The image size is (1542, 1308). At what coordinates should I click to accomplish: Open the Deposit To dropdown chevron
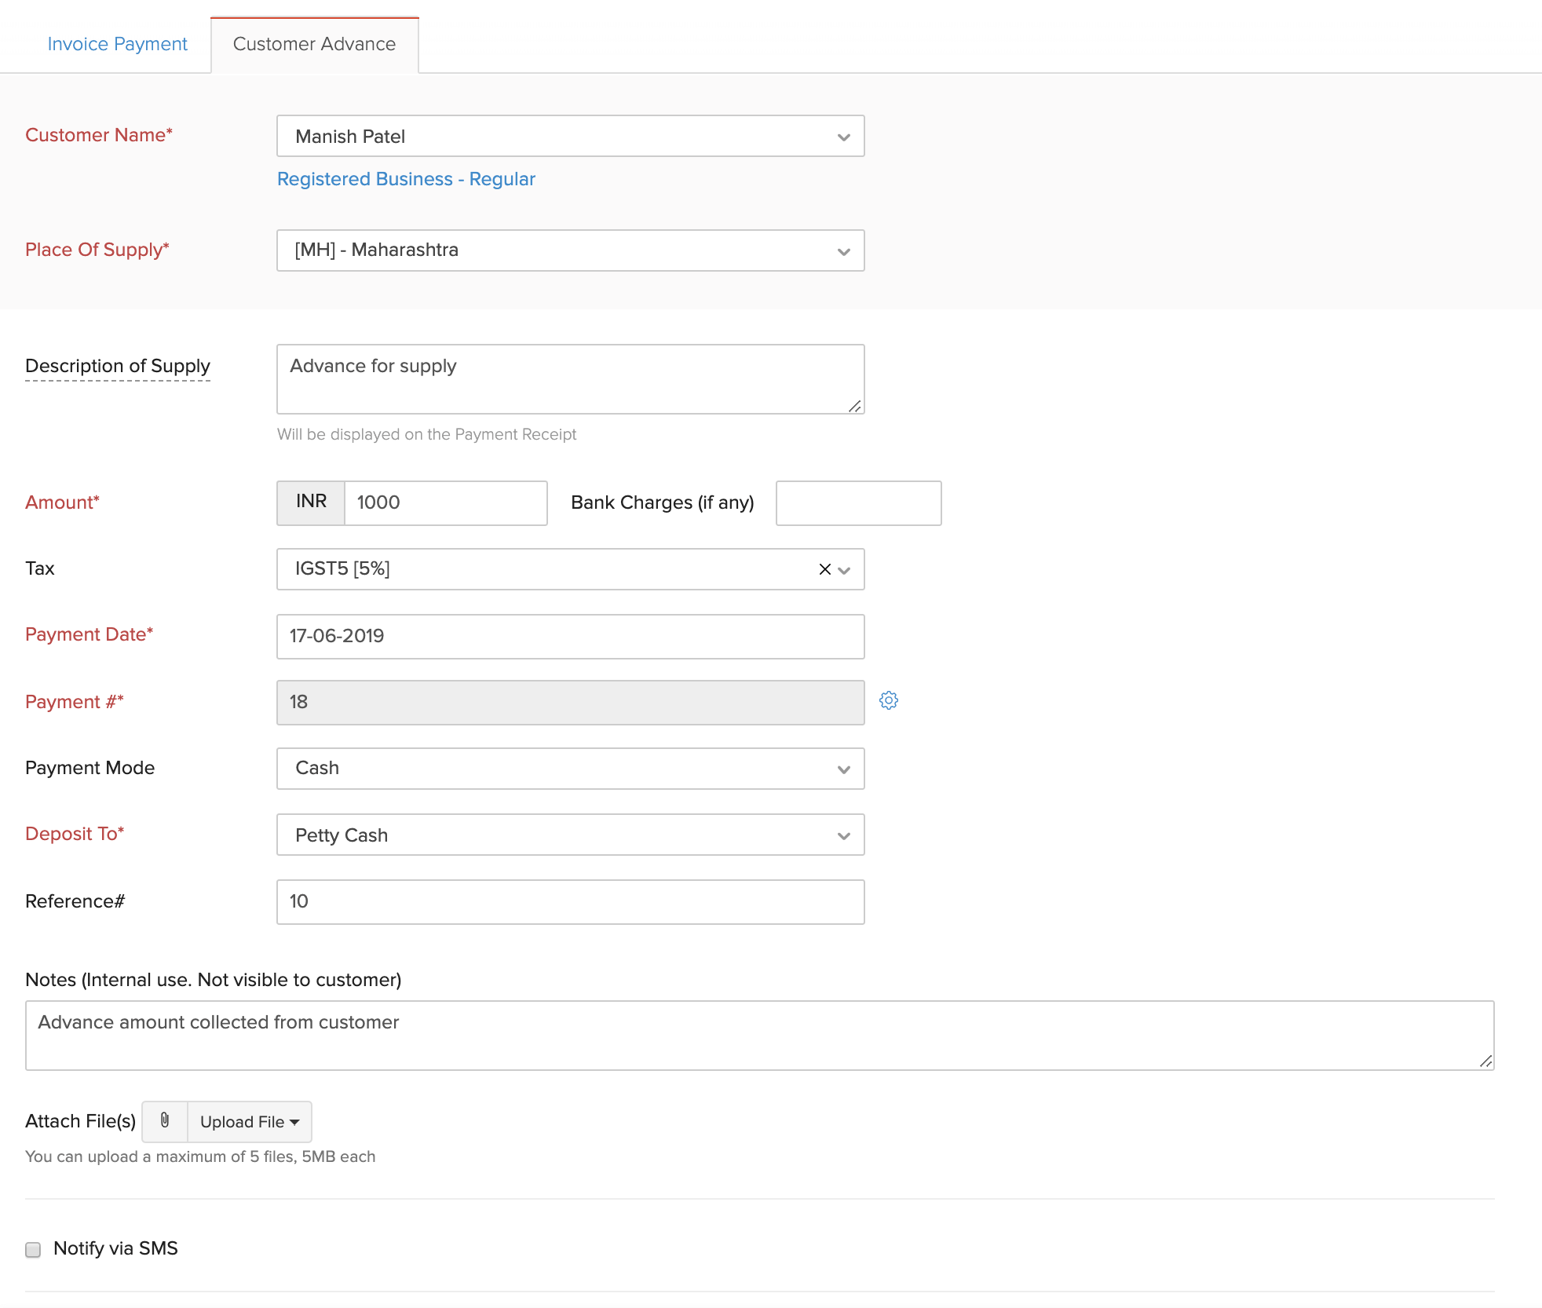coord(843,835)
